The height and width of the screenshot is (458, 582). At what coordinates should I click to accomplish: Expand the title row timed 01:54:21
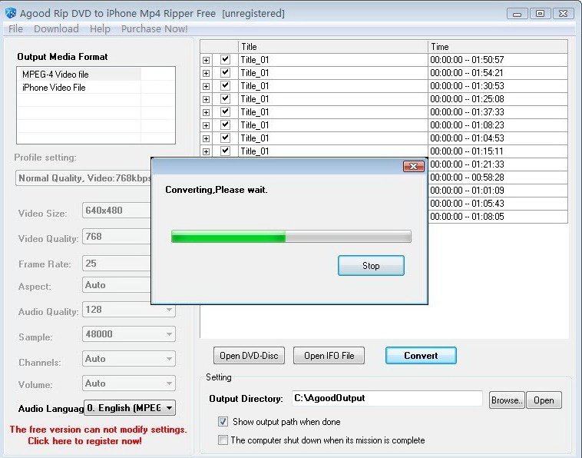pos(206,73)
